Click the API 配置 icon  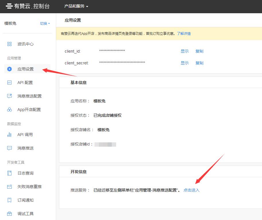pyautogui.click(x=9, y=83)
